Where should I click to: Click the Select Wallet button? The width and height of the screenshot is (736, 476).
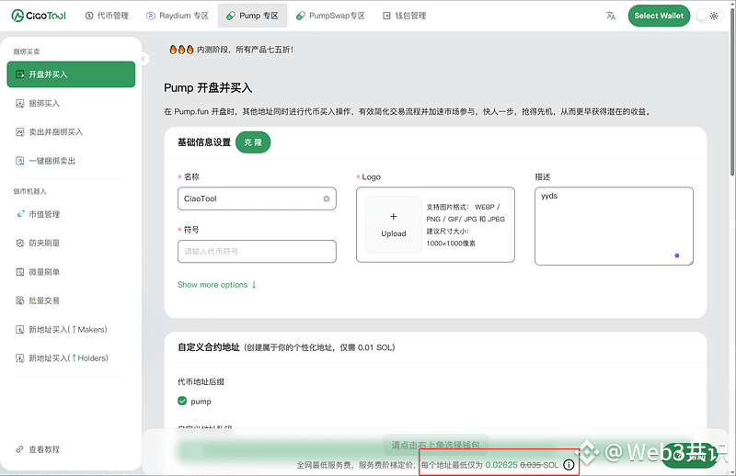click(x=659, y=16)
